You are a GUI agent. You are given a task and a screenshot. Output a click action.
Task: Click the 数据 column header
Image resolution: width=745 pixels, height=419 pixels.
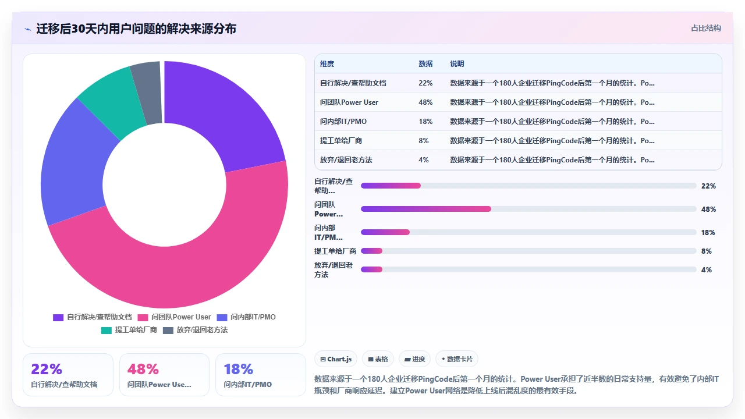point(426,64)
